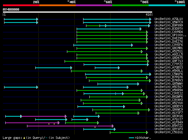Select hit UniRef100_C9X4H3
The image size is (188, 140).
(169, 100)
